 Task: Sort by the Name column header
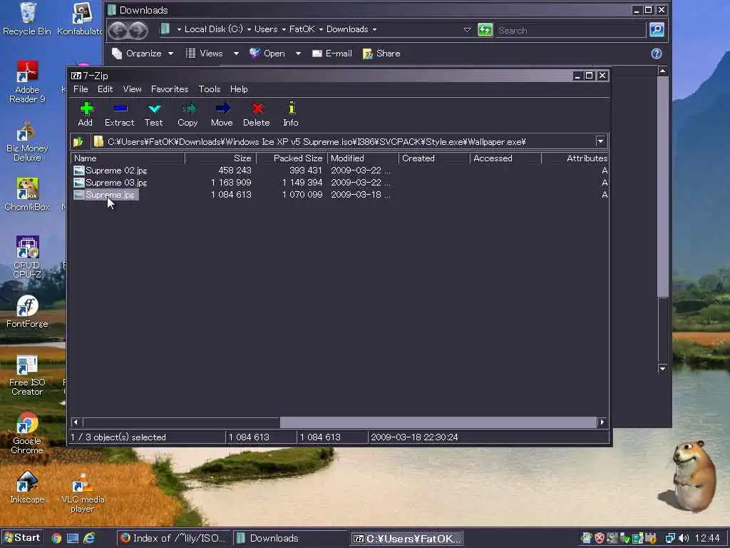[128, 158]
